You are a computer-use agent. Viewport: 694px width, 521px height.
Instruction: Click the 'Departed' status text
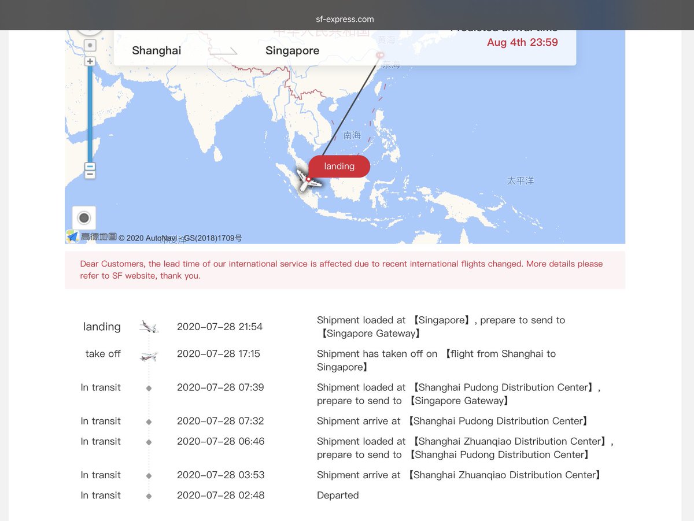click(x=338, y=496)
